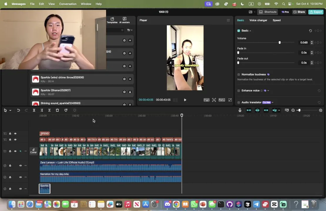This screenshot has width=326, height=211.
Task: Favorite the Sparkle (wind chime throw) sound
Action: coord(124,79)
